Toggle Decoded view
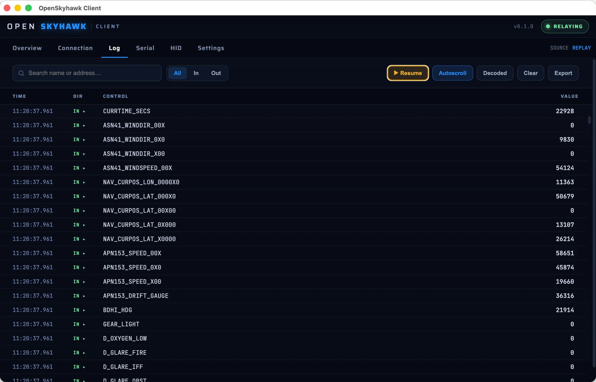Screen dimensions: 596x382 tap(495, 73)
